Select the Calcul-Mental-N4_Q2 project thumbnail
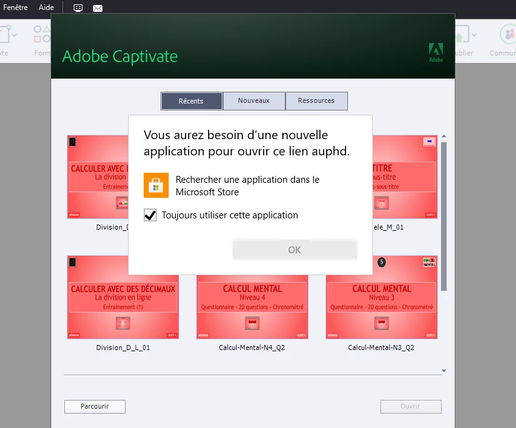Image resolution: width=516 pixels, height=428 pixels. click(x=252, y=307)
